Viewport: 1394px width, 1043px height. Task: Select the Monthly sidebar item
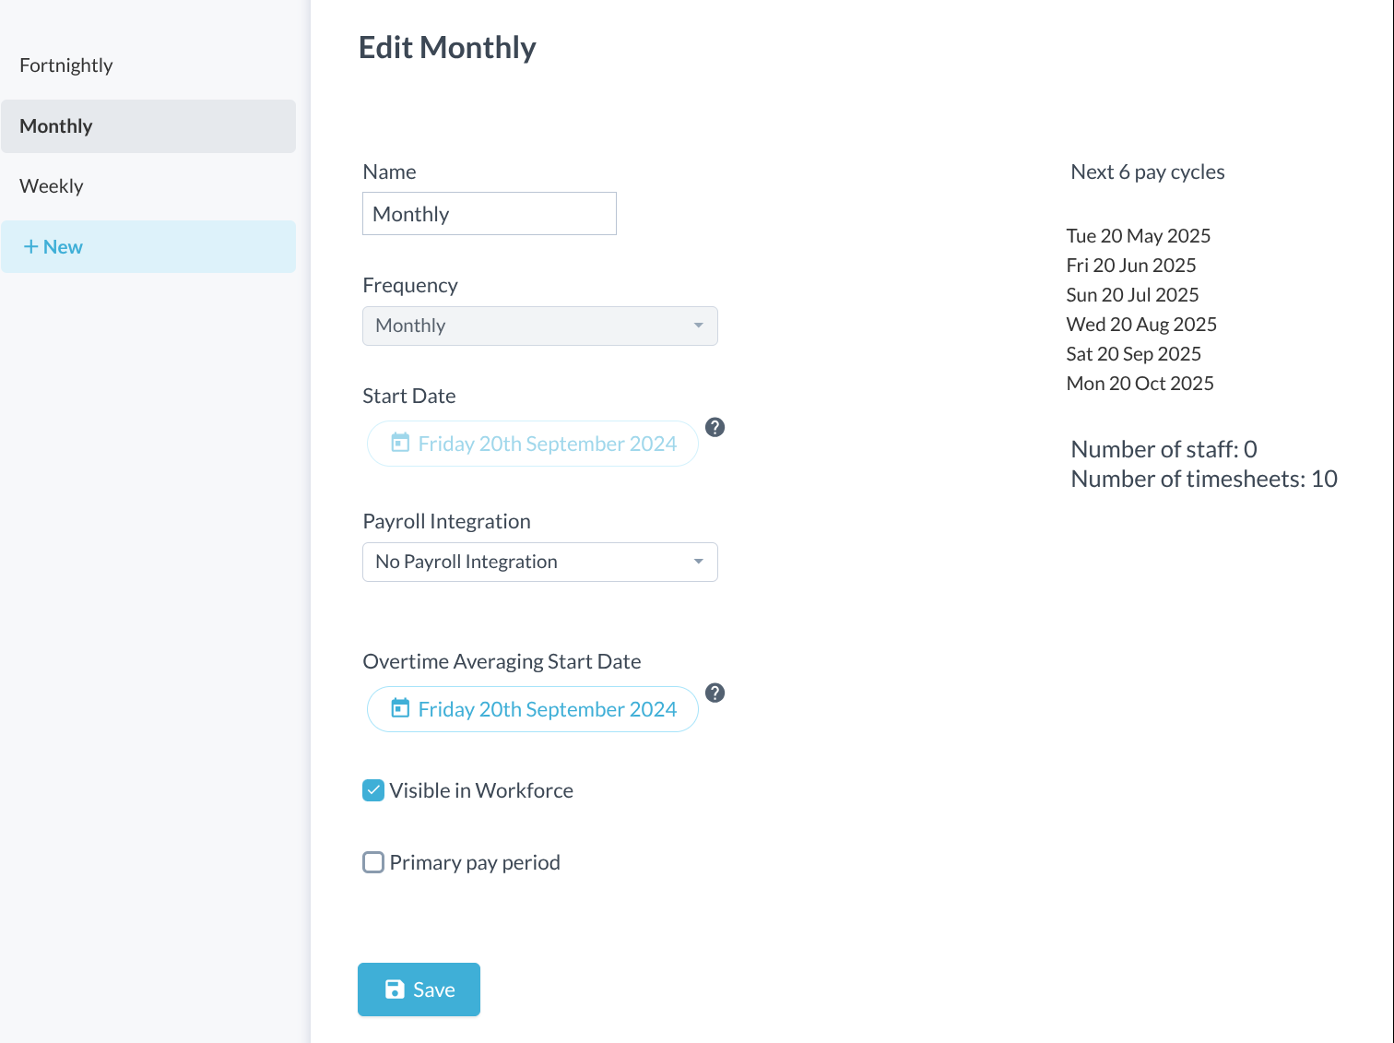[x=56, y=126]
